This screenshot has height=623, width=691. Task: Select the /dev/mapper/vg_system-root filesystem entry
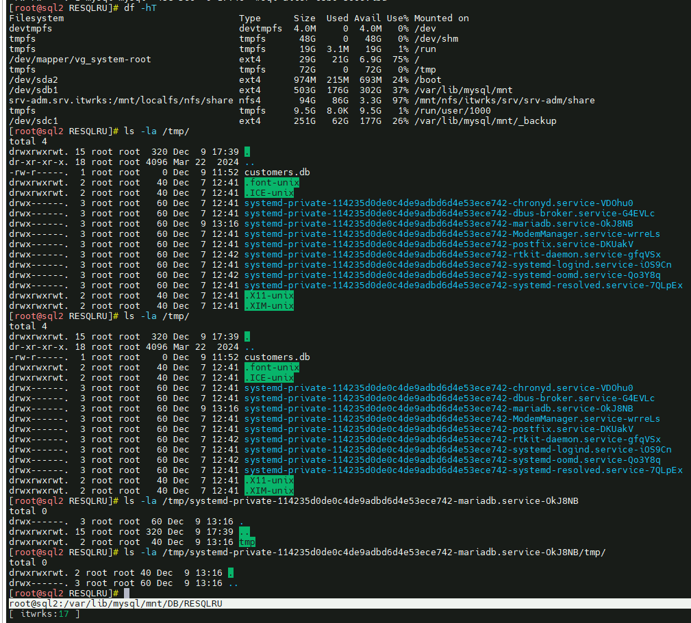80,59
